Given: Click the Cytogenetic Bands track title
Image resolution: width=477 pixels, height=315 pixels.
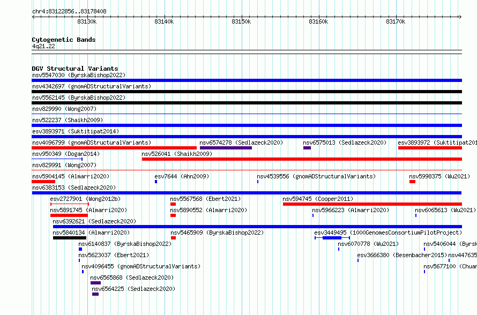Looking at the screenshot, I should 64,40.
